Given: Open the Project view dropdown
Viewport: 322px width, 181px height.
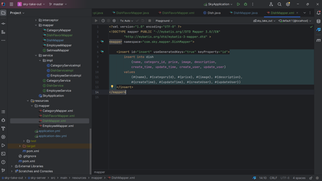Looking at the screenshot, I should [x=17, y=13].
